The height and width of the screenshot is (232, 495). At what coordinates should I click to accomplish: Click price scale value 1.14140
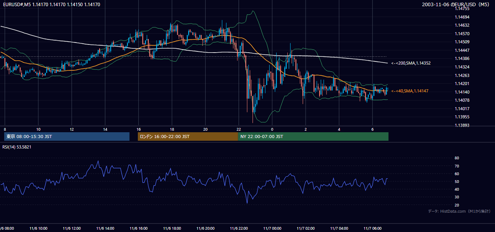tap(462, 92)
